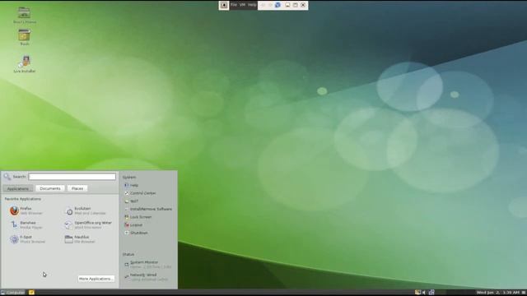Screen dimensions: 527x296
Task: Open Help menu in VM toolbar
Action: [x=252, y=5]
